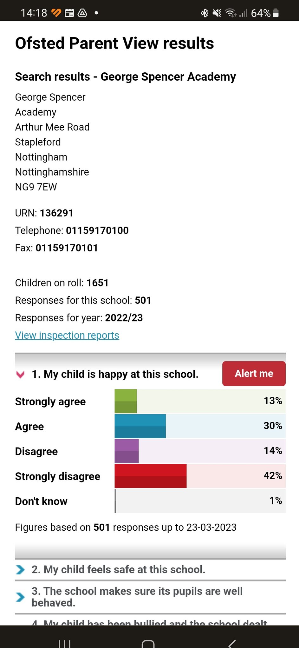Viewport: 299px width, 650px height.
Task: Tap the muted sound icon
Action: click(217, 13)
